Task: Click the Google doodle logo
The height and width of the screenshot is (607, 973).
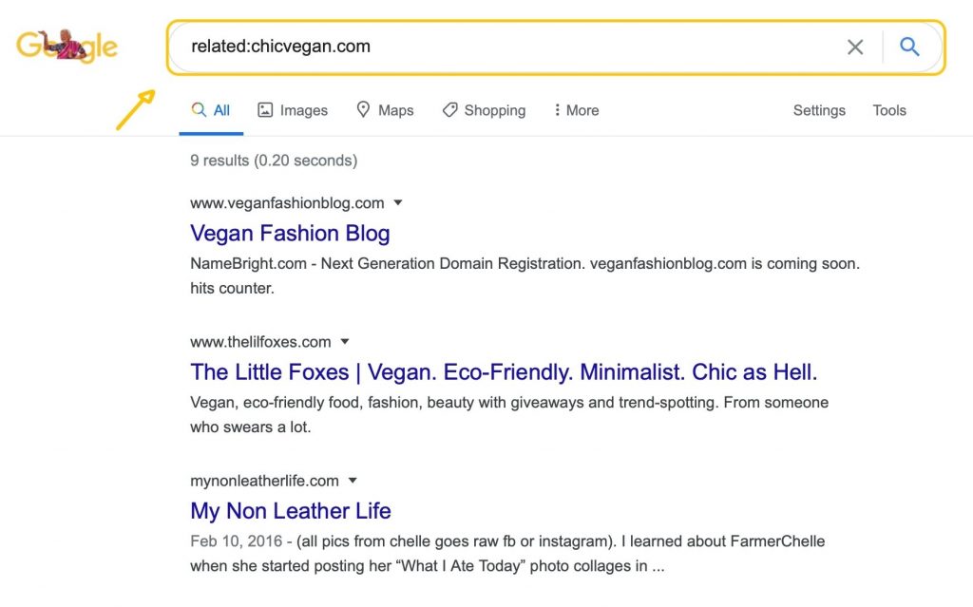Action: 67,46
